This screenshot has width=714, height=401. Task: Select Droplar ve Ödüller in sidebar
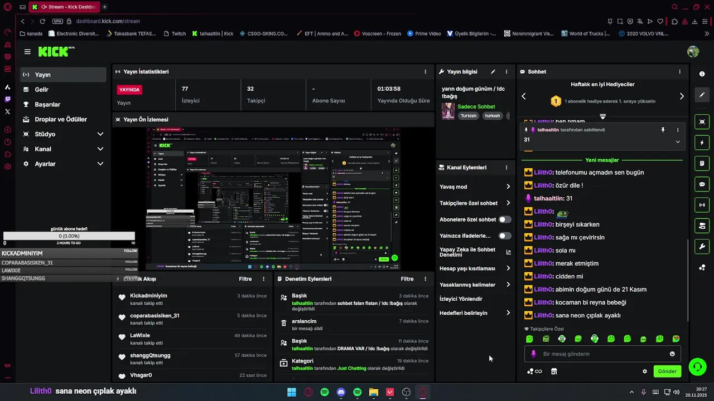point(63,119)
